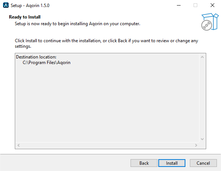Click the disabled maximize button

click(195, 5)
